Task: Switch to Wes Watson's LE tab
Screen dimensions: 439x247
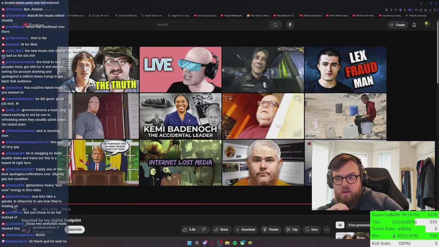Action: pos(284,15)
